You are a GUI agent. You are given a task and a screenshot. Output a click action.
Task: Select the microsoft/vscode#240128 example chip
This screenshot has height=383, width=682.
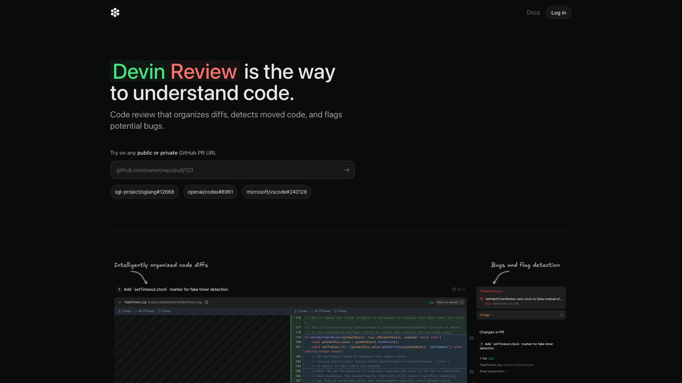click(276, 192)
